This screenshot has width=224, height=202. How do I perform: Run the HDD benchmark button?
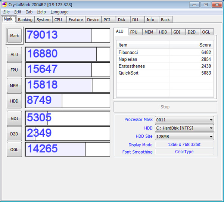[14, 101]
